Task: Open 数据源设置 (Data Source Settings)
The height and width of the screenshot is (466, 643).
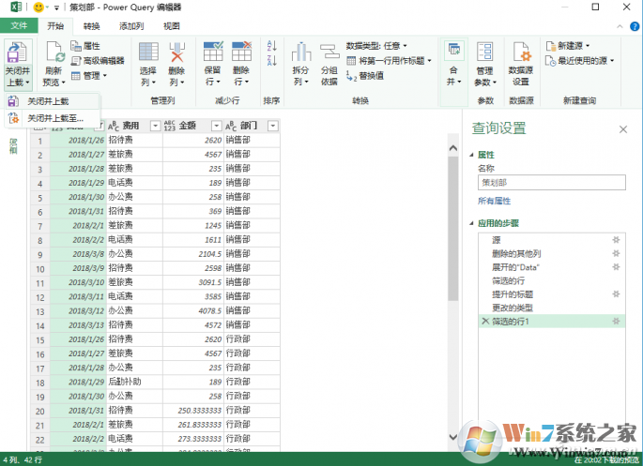Action: [x=519, y=52]
